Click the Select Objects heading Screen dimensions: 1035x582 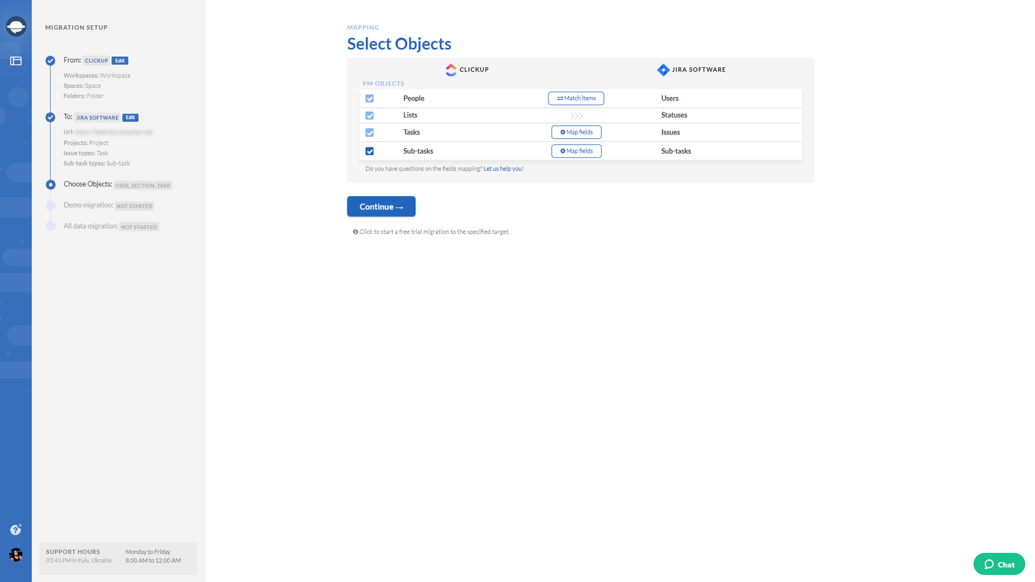[399, 43]
